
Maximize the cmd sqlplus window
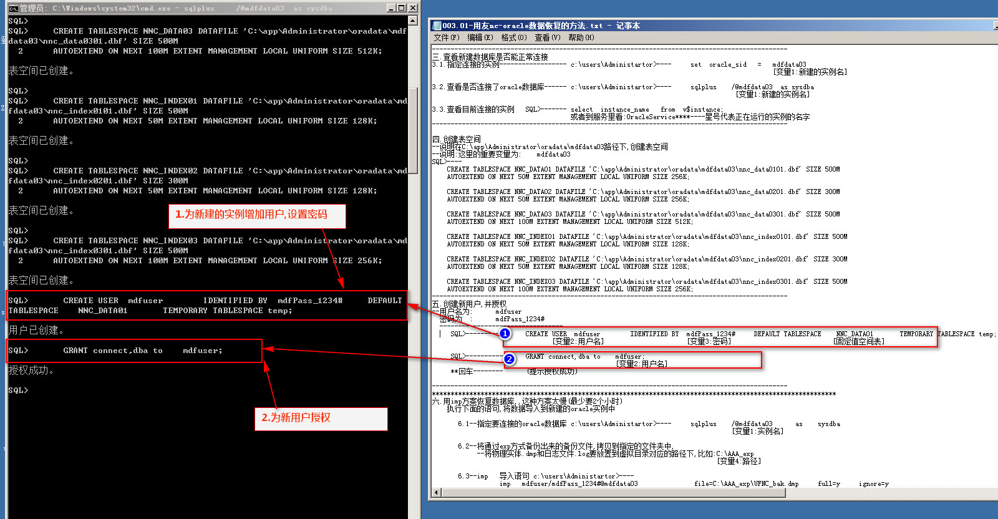coord(402,8)
